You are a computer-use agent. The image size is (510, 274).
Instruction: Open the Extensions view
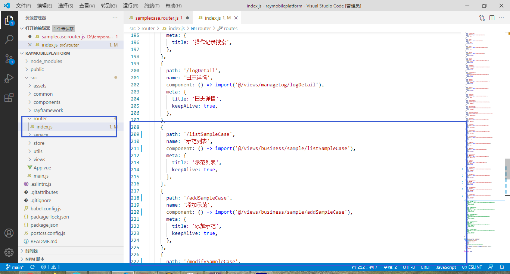click(x=9, y=98)
